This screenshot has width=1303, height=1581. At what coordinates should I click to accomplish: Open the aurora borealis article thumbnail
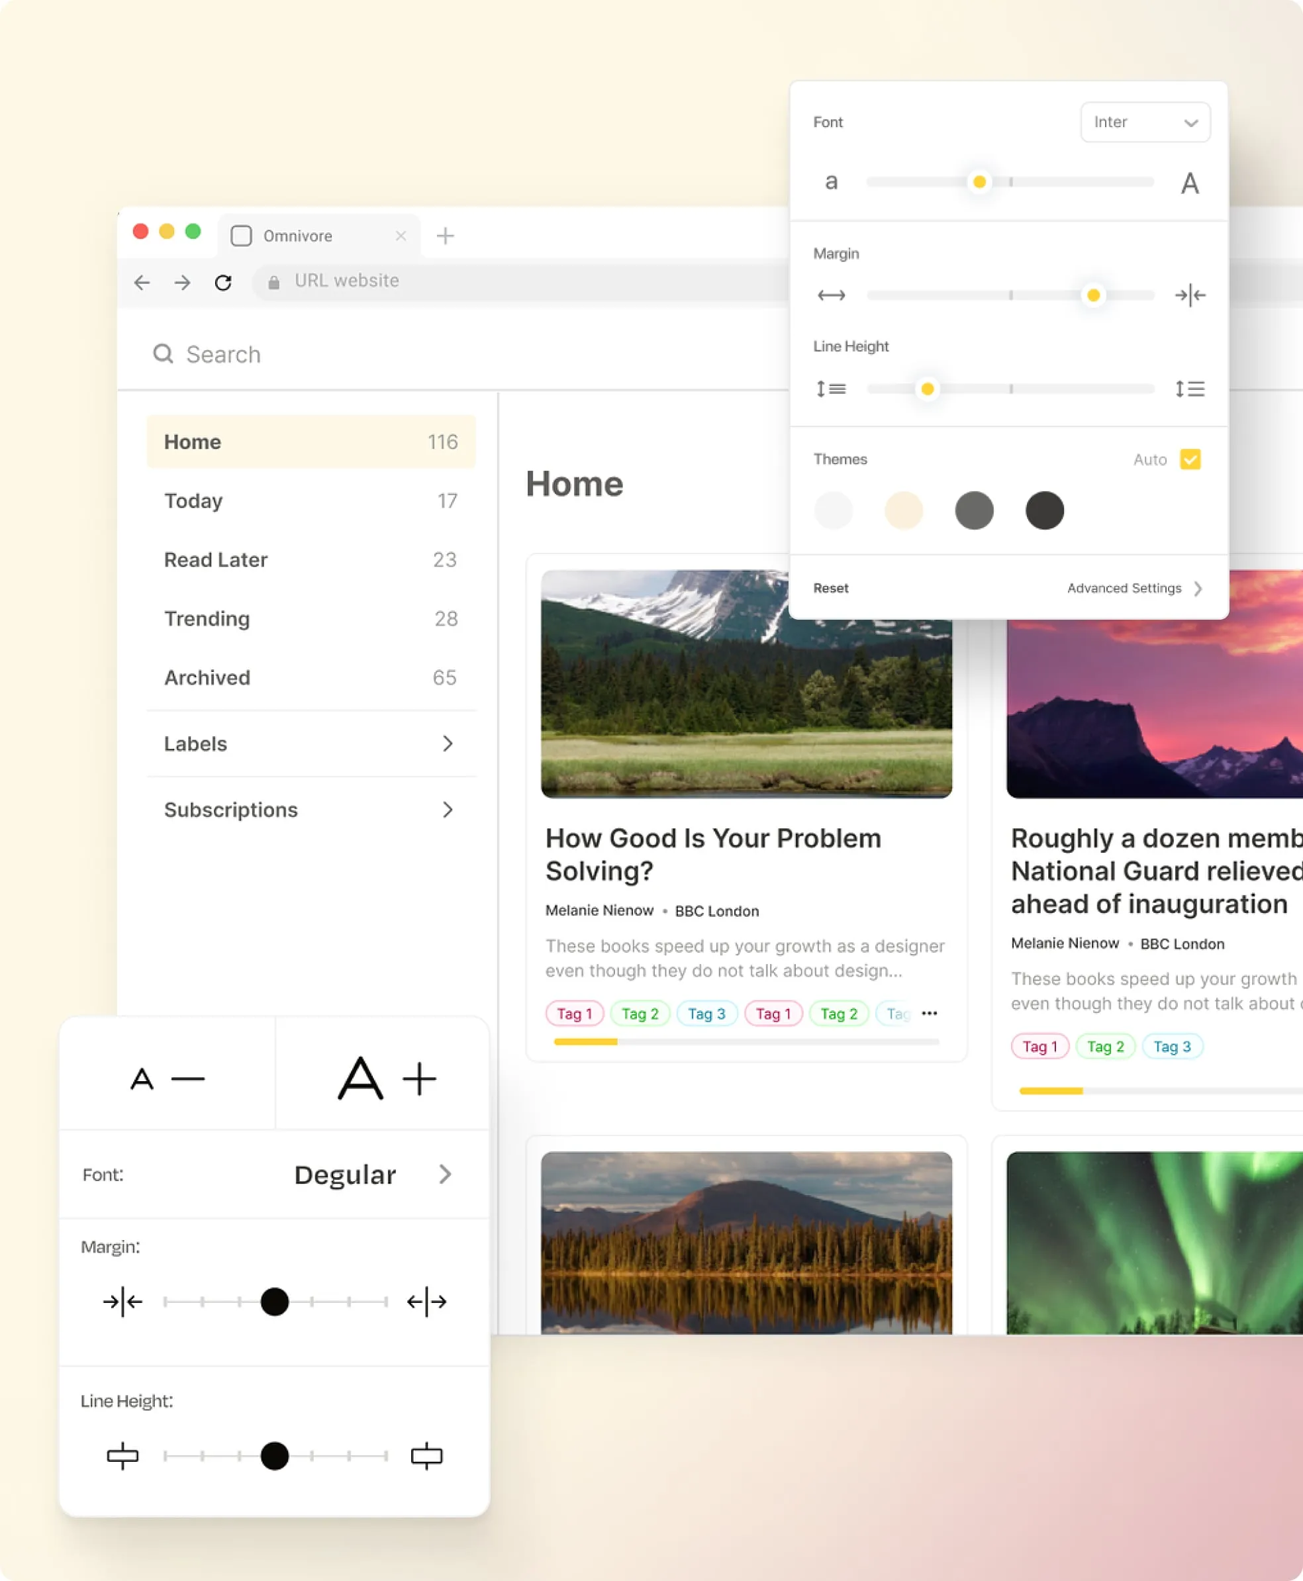1155,1243
